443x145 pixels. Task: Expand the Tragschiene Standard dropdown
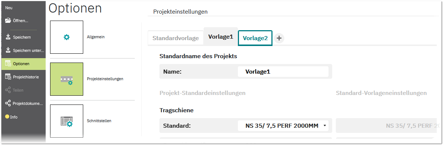[x=283, y=126]
